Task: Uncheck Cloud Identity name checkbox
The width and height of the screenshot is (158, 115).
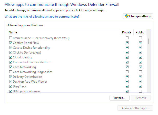Action: 11,57
